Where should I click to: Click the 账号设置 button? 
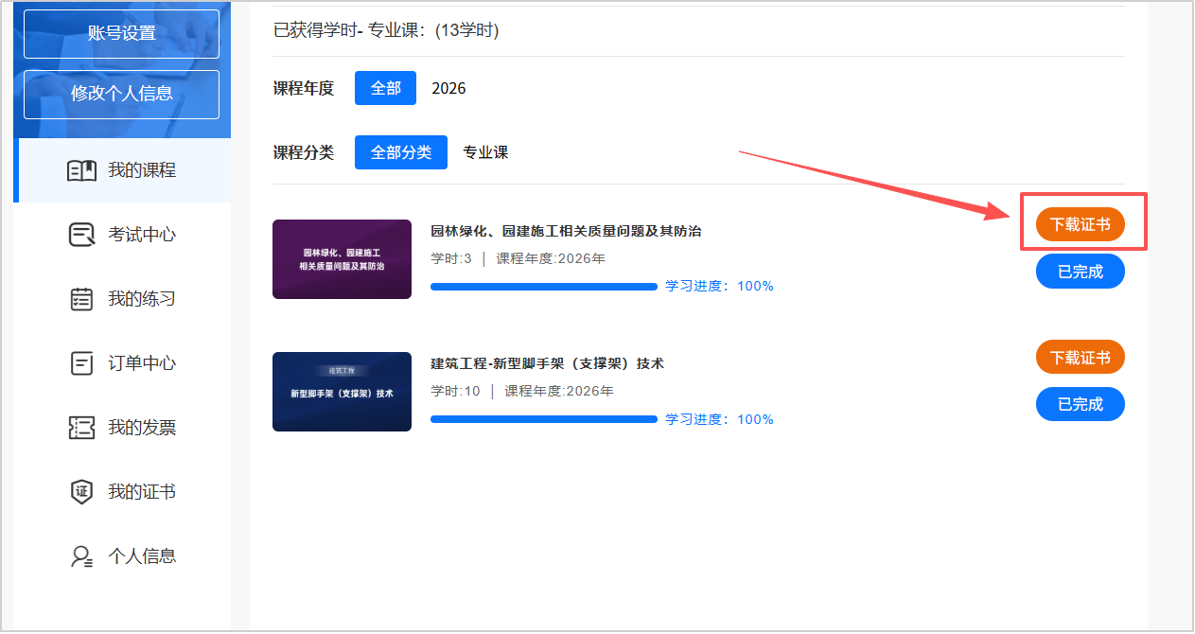point(121,33)
